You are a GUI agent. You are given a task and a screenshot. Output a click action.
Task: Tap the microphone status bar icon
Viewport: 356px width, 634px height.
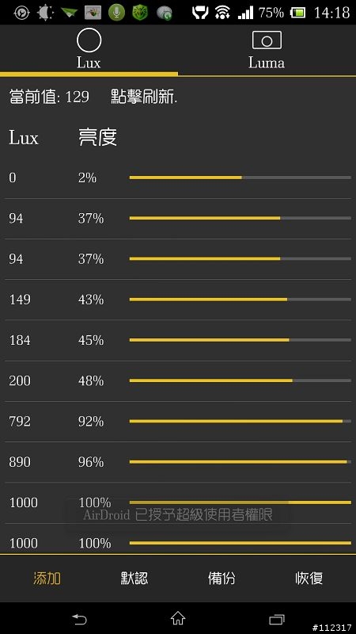point(116,13)
